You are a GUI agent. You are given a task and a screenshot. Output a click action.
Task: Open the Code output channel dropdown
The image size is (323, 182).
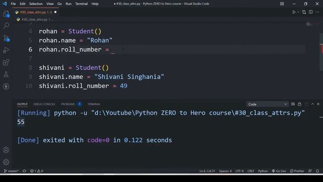(267, 104)
